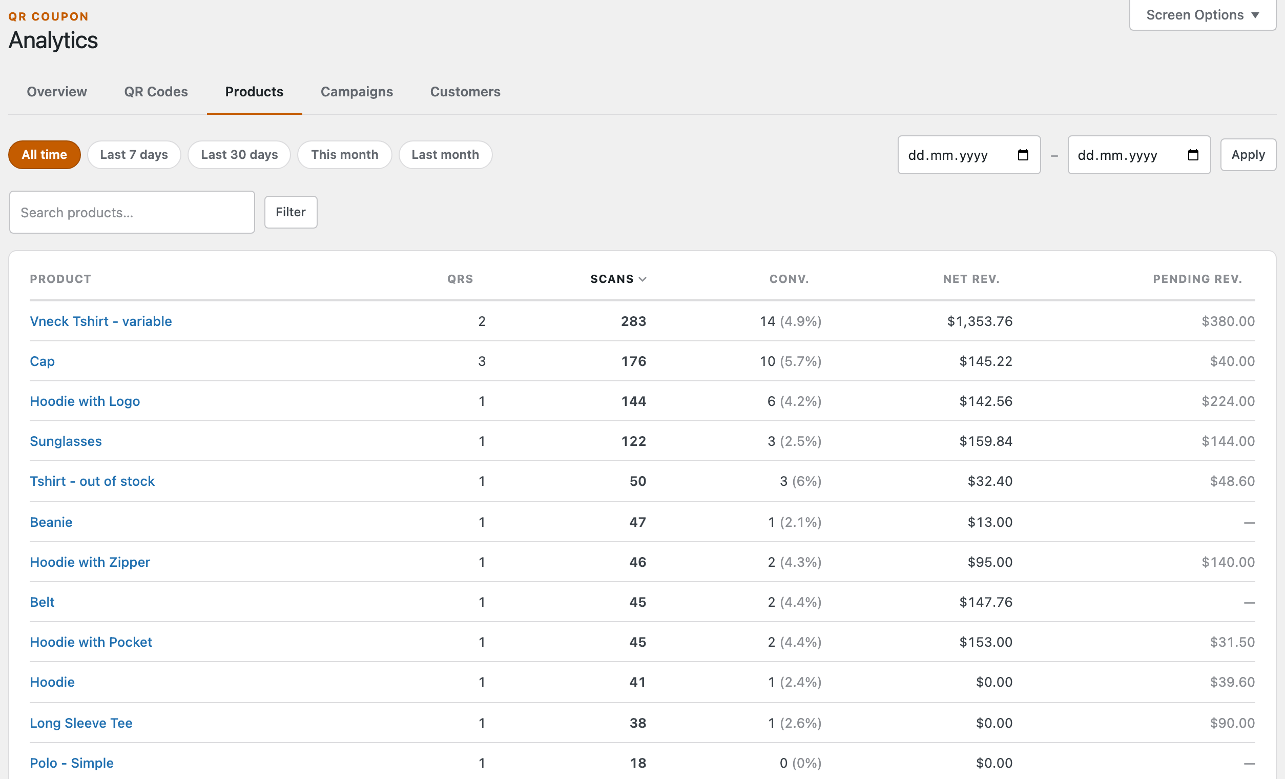Screen dimensions: 1285x779
Task: Sort by the PENDING REV. column header
Action: pos(1197,279)
